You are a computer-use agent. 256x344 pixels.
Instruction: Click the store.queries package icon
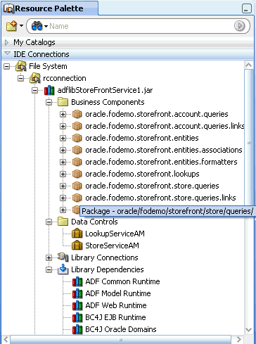click(x=77, y=186)
